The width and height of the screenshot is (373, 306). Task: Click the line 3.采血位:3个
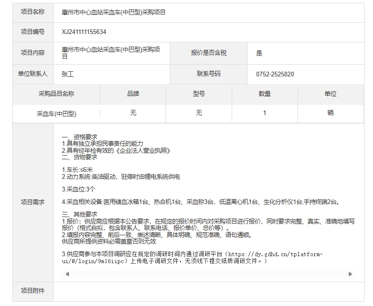pos(78,190)
